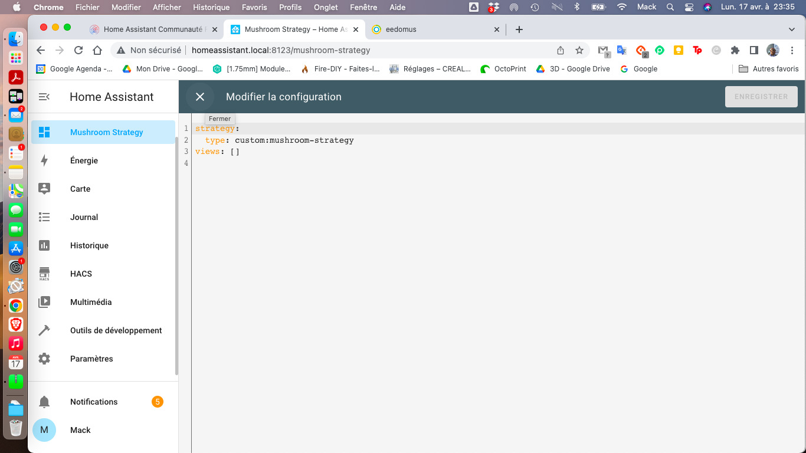
Task: Close the Home Assistant Communauté tab
Action: pyautogui.click(x=214, y=29)
